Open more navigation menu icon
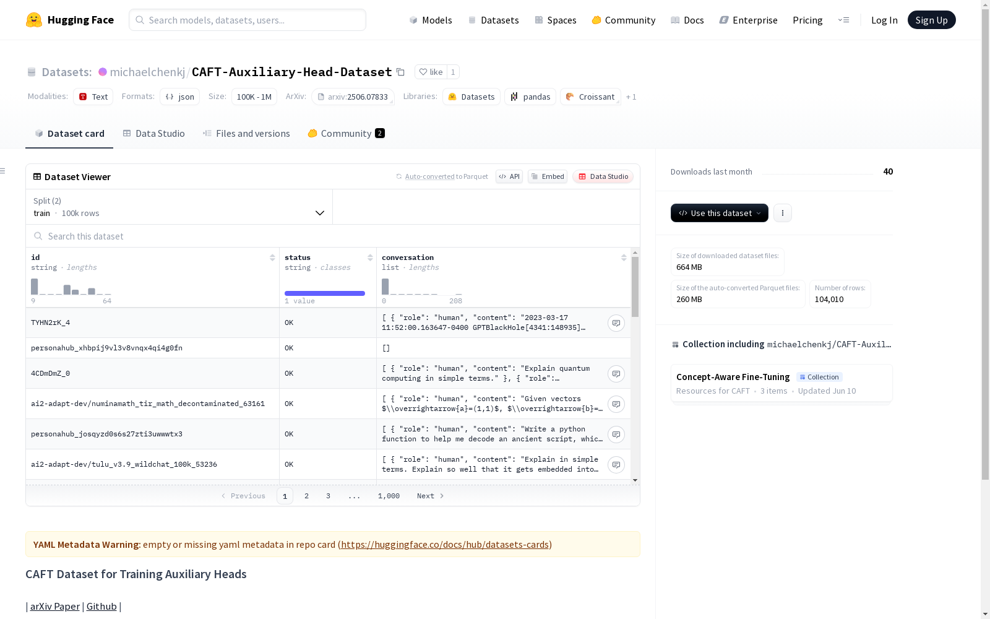The height and width of the screenshot is (619, 990). tap(843, 20)
